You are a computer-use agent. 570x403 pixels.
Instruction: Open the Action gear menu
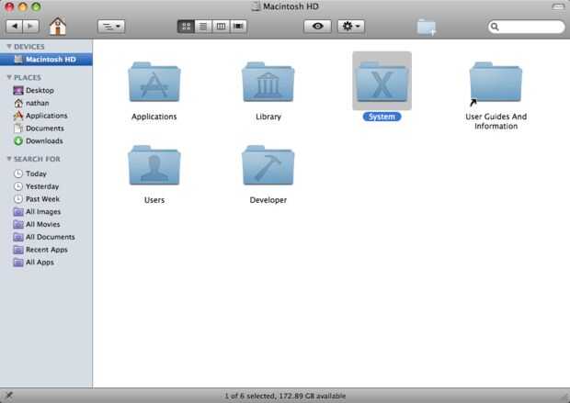(x=351, y=26)
